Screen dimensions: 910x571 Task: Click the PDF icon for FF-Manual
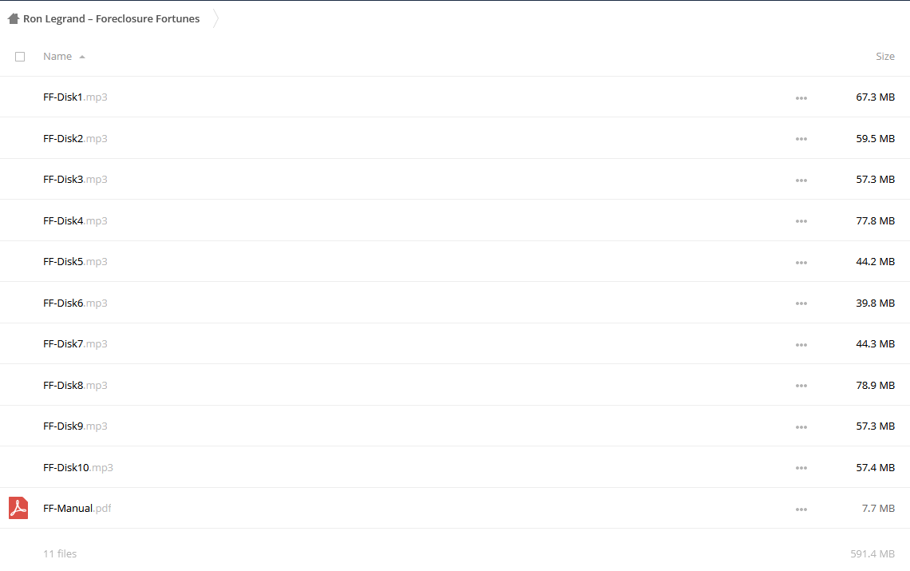18,508
